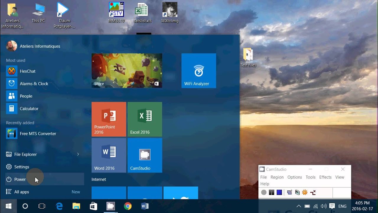
Task: Click the CamStudio Record button
Action: [x=264, y=193]
